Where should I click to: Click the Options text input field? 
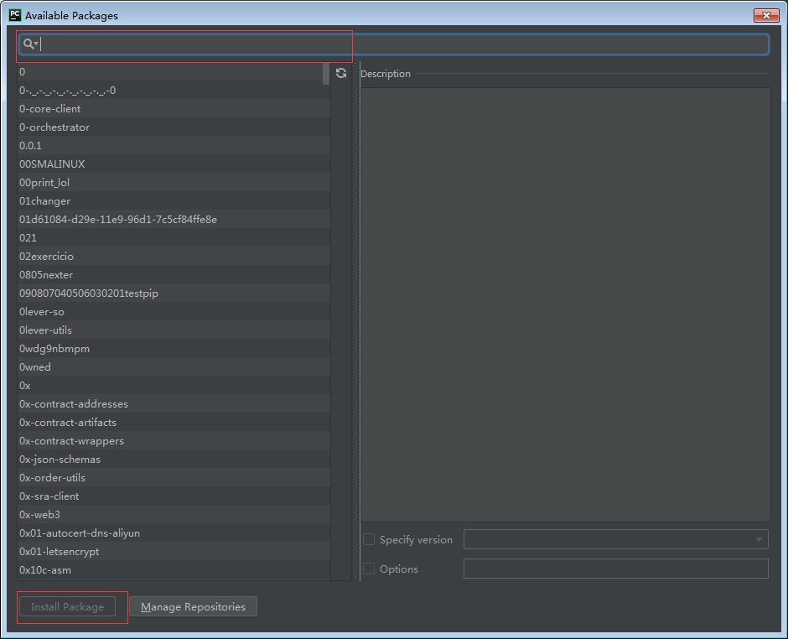point(615,569)
